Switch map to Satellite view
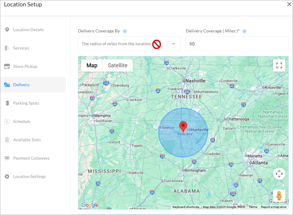293x215 pixels. 117,65
